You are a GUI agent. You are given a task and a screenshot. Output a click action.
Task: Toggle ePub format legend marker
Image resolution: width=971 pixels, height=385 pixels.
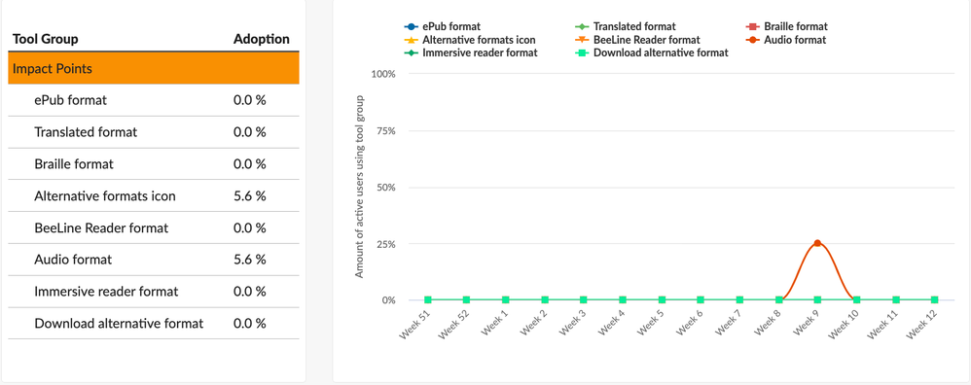coord(410,26)
